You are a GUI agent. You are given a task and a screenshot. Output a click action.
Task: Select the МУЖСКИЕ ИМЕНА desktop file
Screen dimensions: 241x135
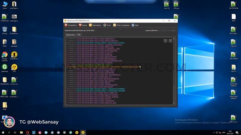point(233,94)
